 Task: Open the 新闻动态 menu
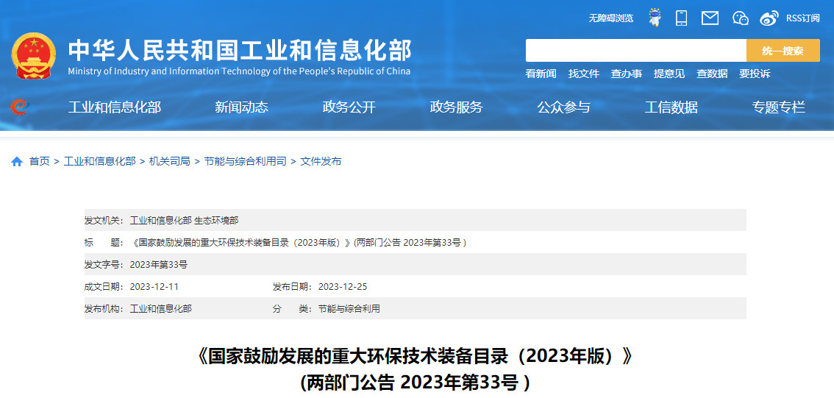point(241,107)
